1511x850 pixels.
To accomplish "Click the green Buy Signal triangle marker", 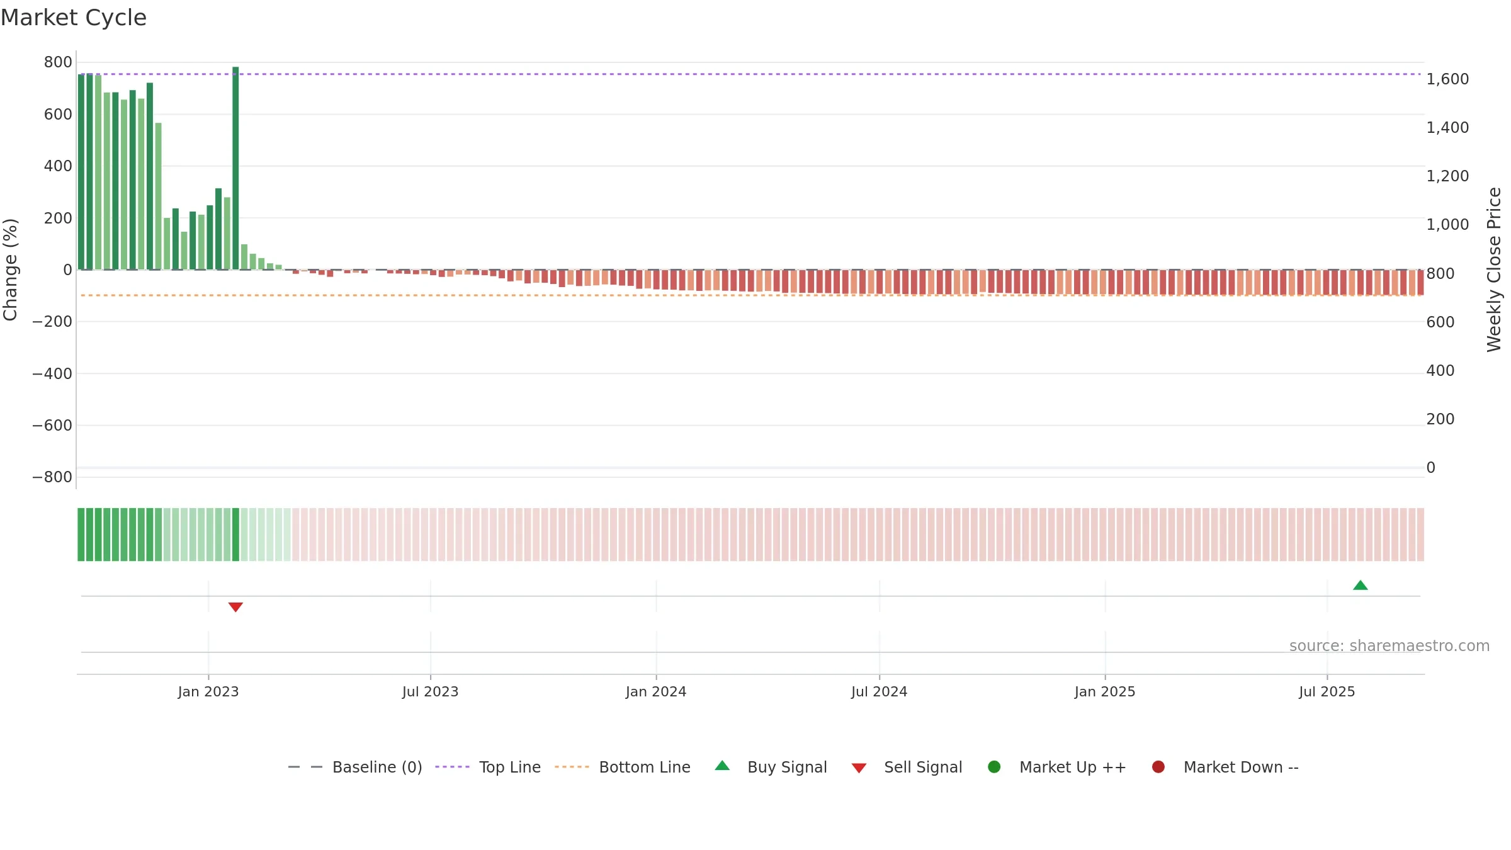I will point(1361,586).
